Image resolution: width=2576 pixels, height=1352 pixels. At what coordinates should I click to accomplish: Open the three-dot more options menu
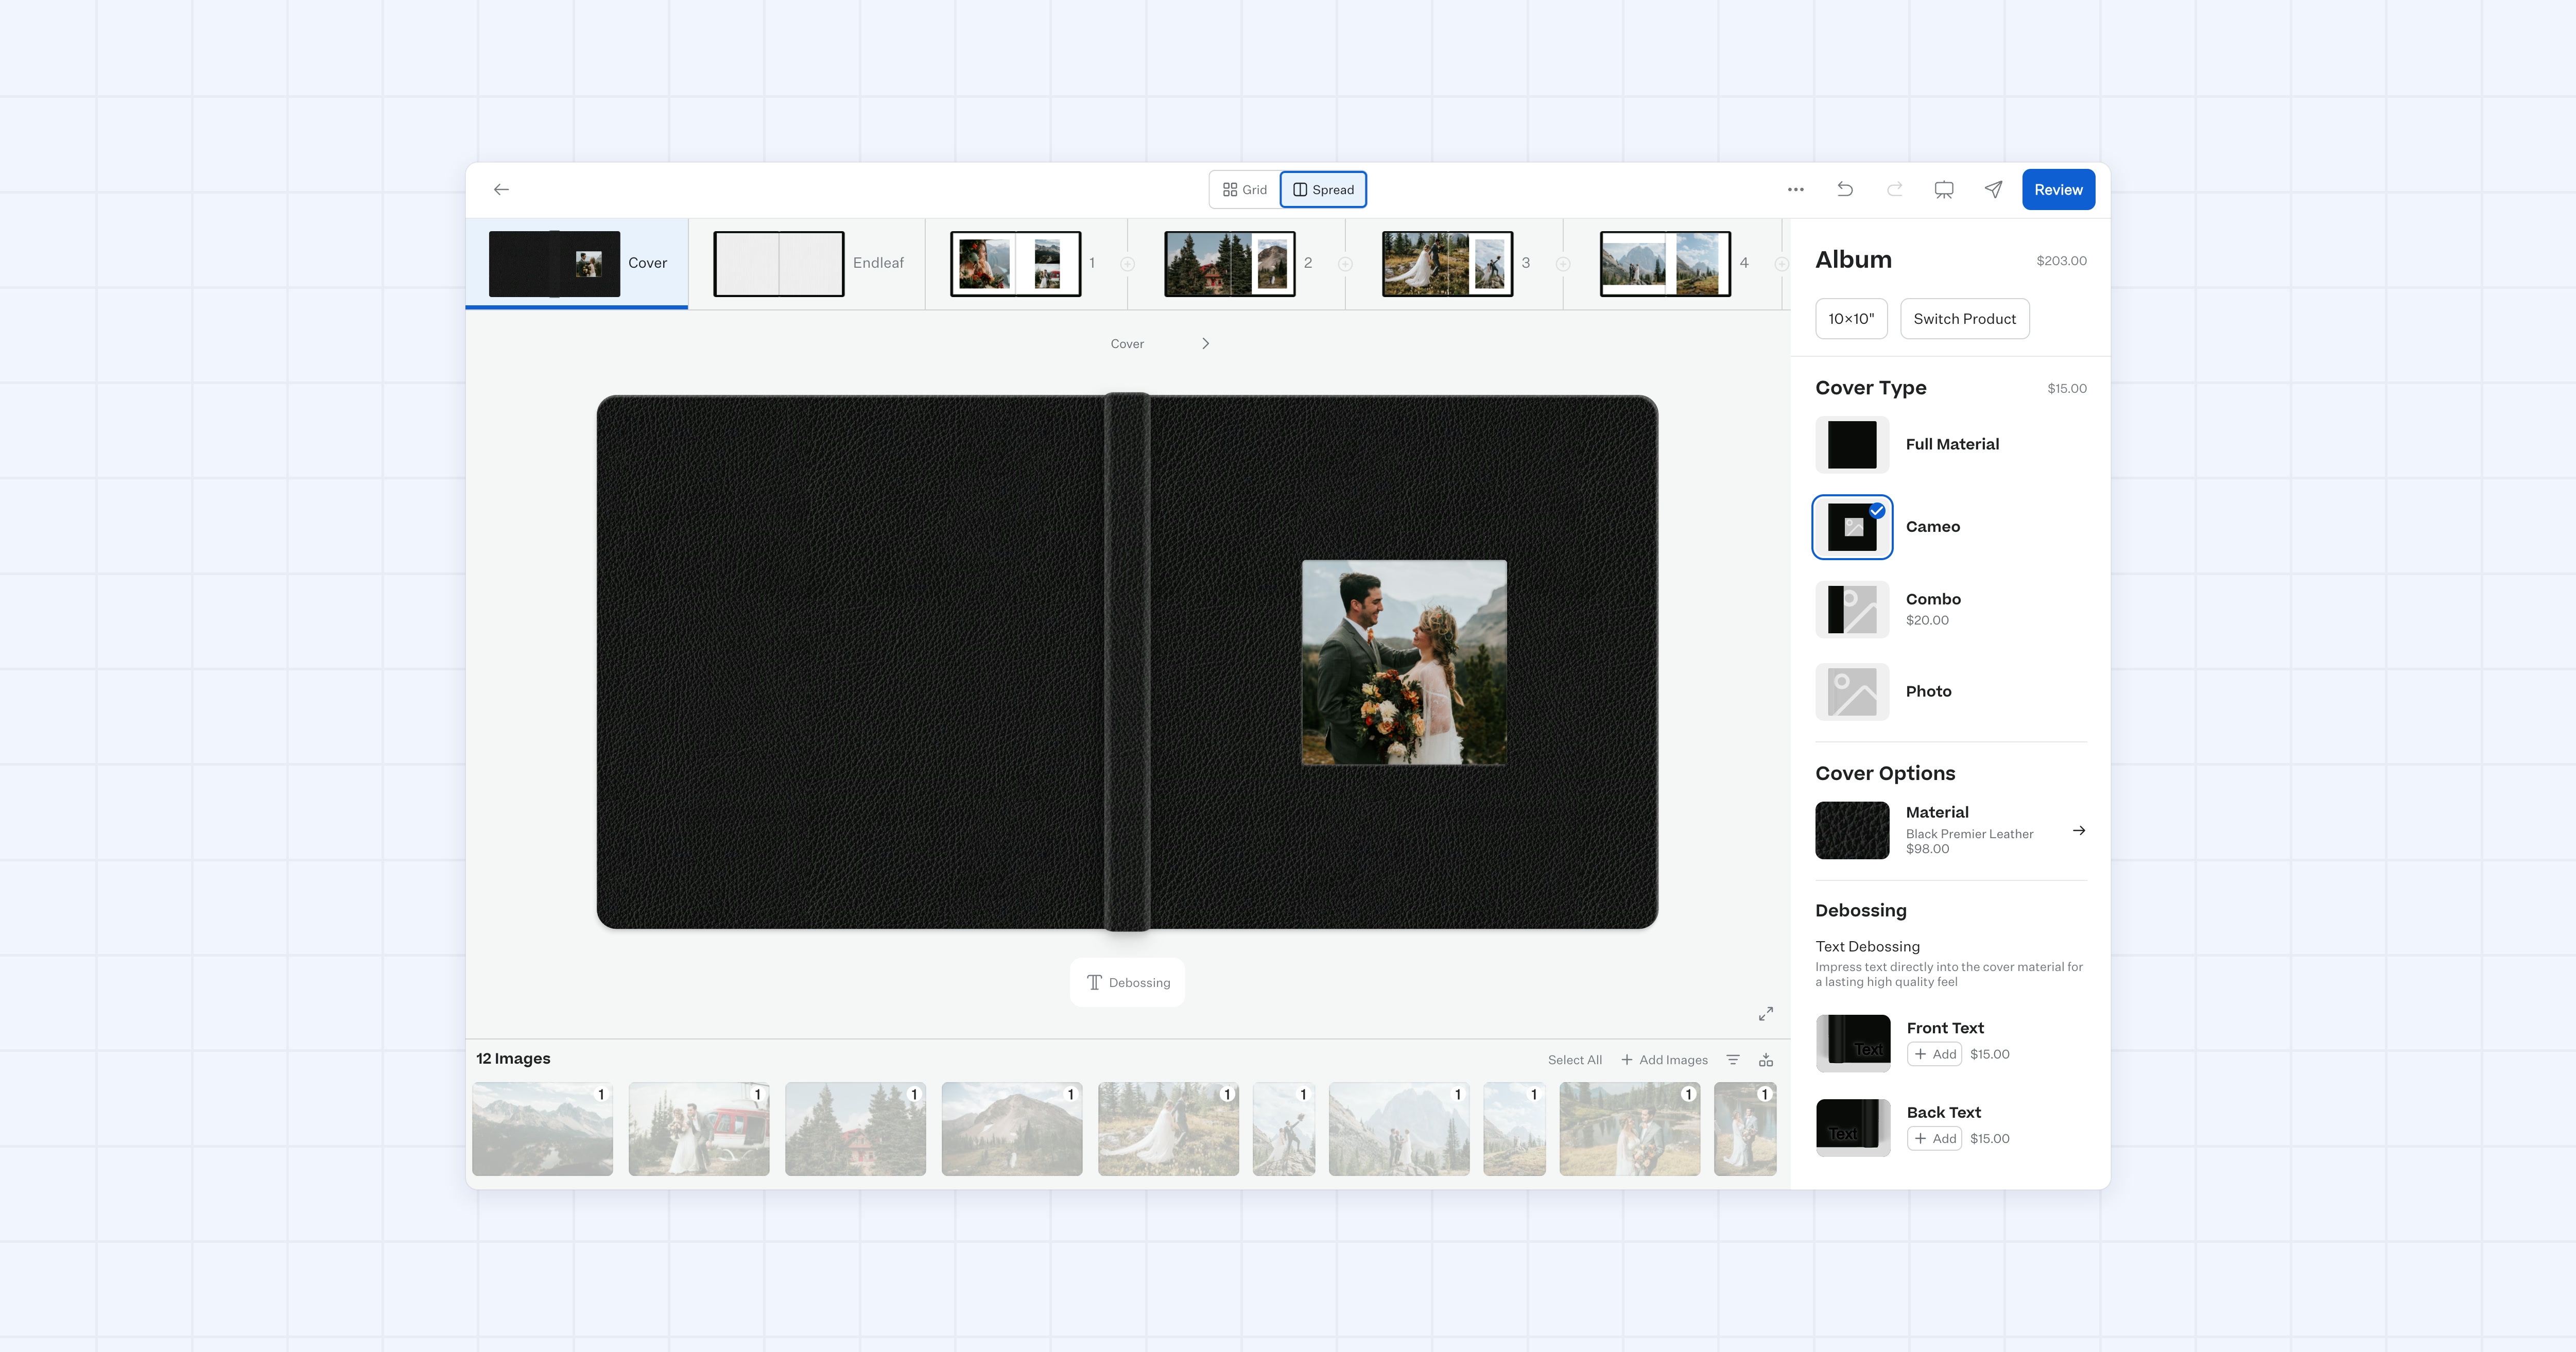[1796, 189]
